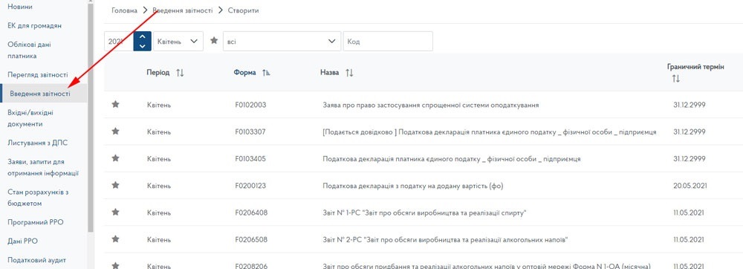Decrease the year with down stepper arrow

(x=143, y=46)
